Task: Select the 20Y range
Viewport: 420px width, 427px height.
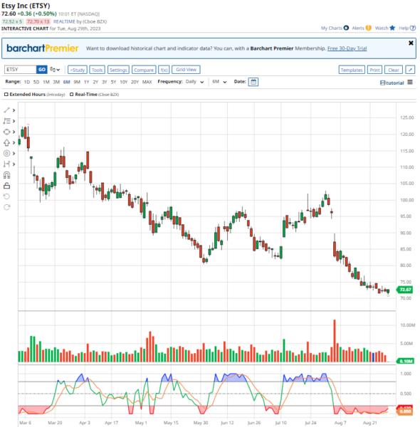Action: (x=135, y=82)
